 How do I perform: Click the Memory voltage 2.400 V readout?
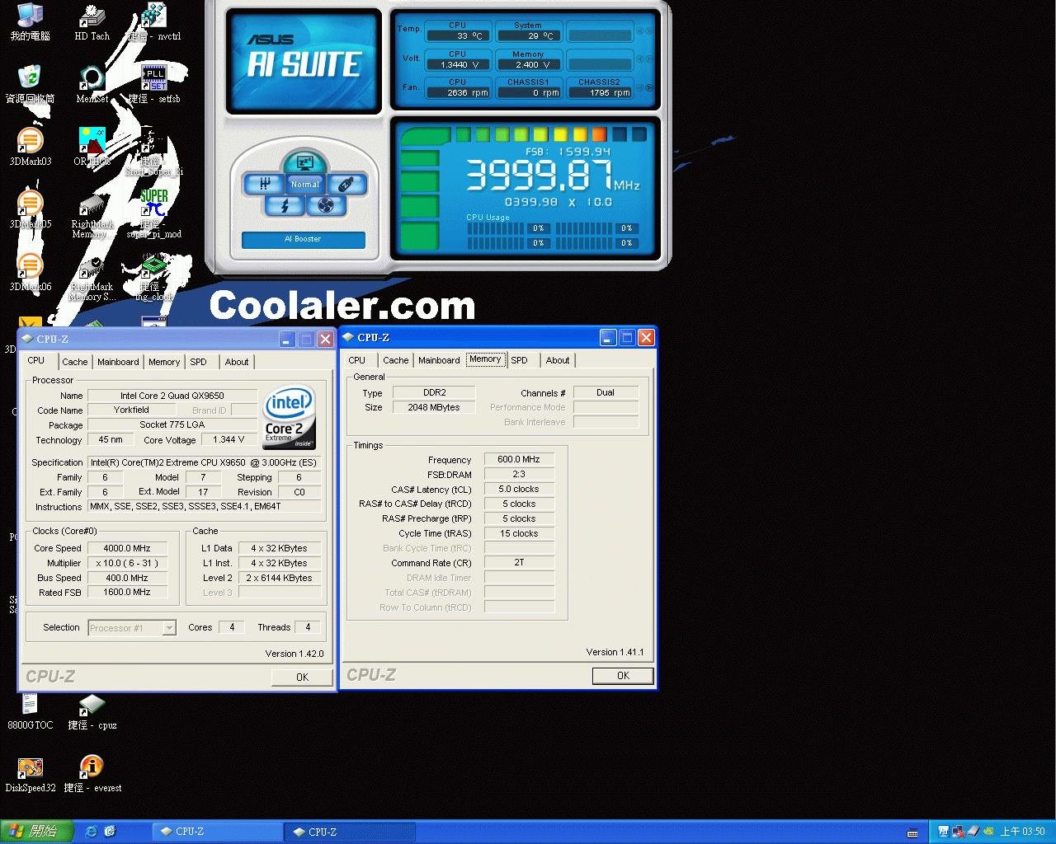click(x=528, y=64)
